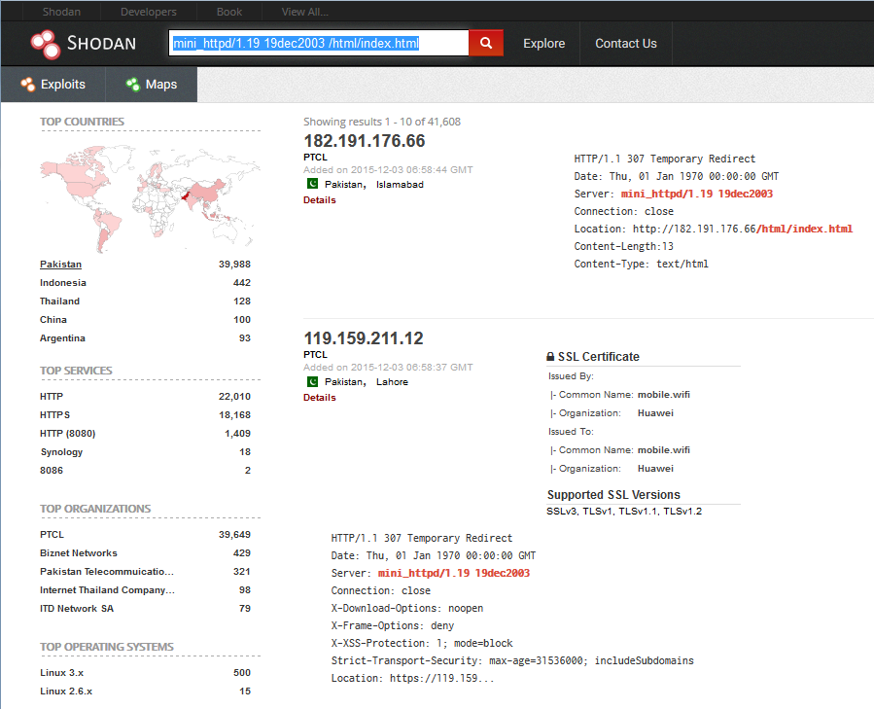The image size is (874, 709).
Task: Filter results by China
Action: pos(53,320)
